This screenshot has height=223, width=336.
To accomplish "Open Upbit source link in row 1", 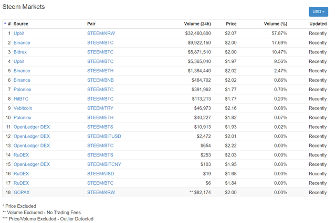I will 19,34.
